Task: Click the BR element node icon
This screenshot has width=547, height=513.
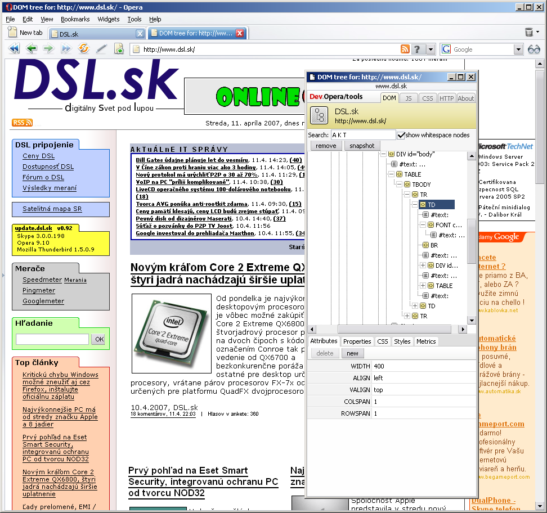Action: (425, 245)
